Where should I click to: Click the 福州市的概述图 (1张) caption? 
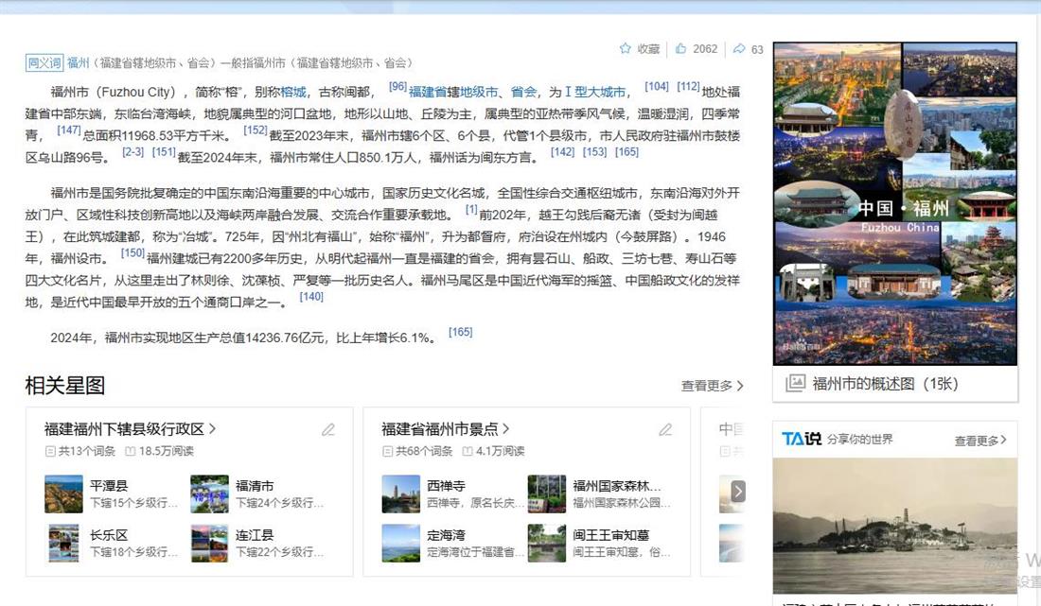tap(885, 383)
